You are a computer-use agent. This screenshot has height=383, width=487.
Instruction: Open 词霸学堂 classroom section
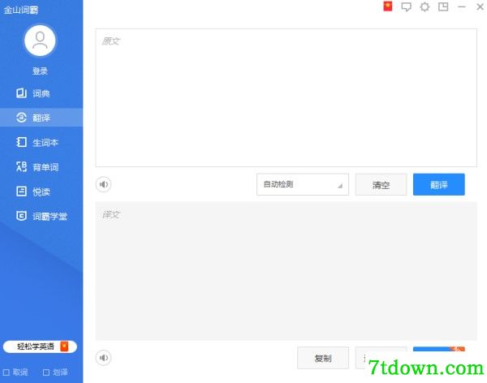[x=41, y=216]
